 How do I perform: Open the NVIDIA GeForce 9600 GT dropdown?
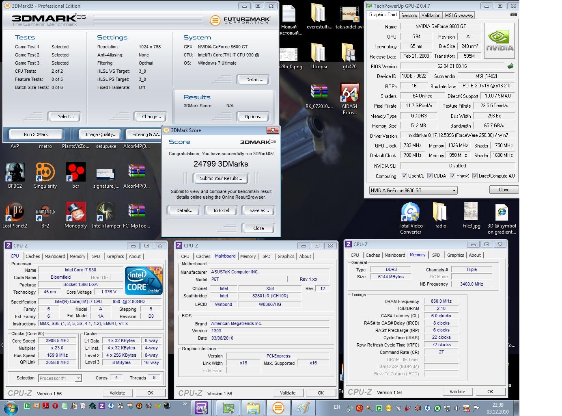[413, 190]
